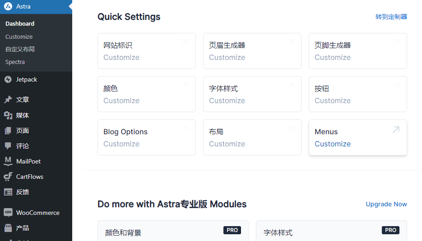Click the WooCommerce Woo icon

[8, 213]
